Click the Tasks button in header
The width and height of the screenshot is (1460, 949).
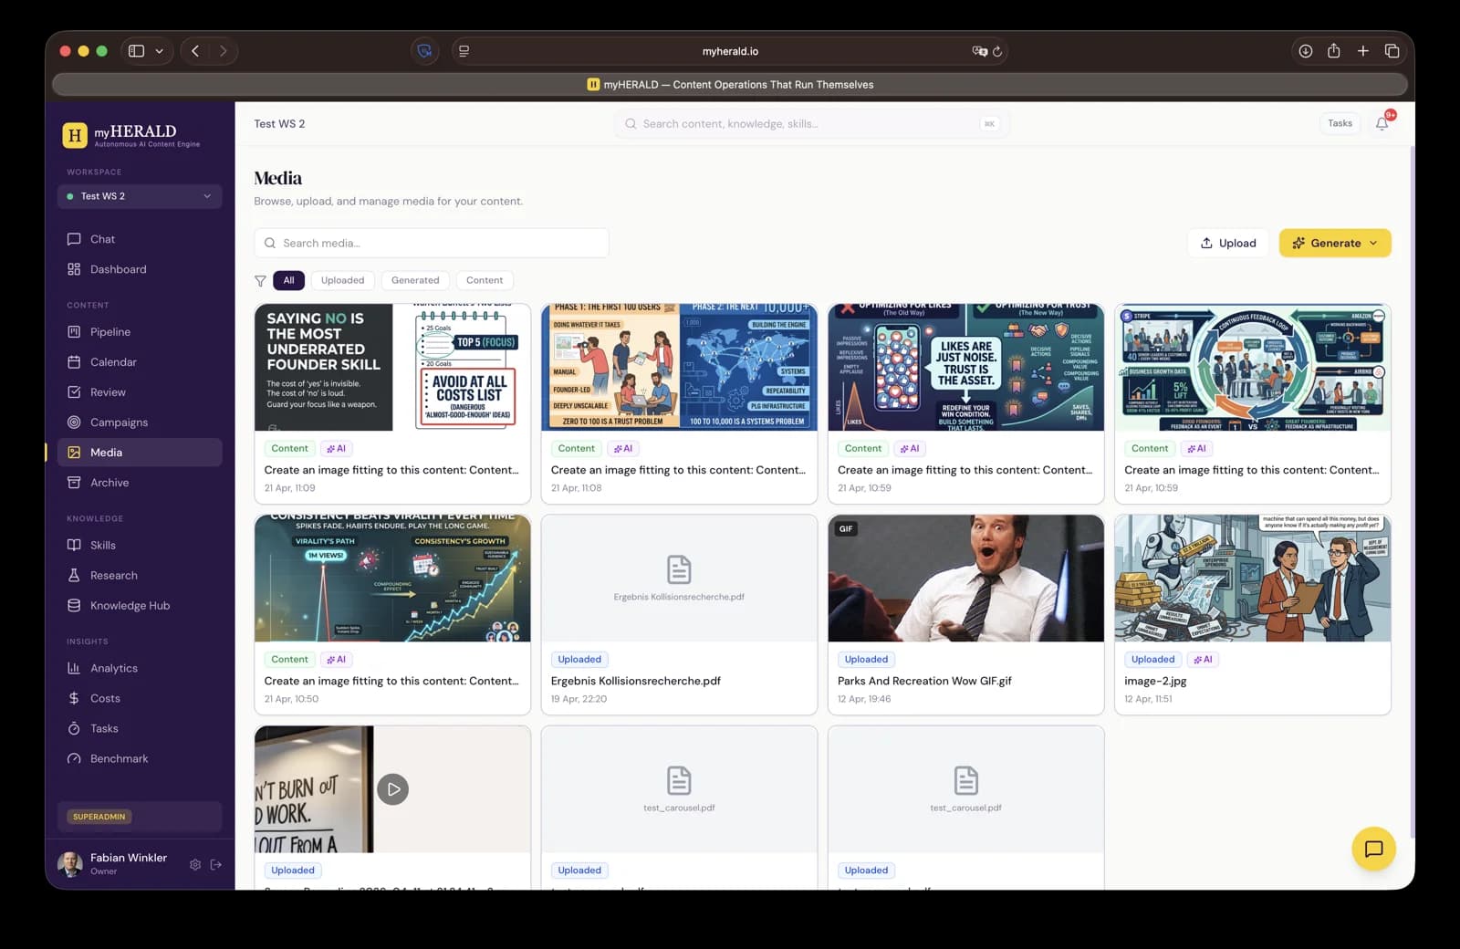click(x=1340, y=123)
